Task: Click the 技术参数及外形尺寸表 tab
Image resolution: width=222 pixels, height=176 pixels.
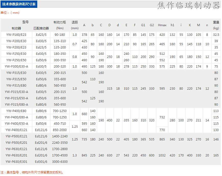Action: [19, 4]
